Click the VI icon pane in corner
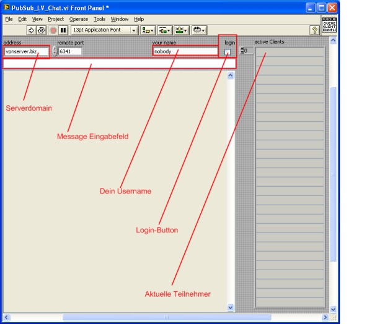 pyautogui.click(x=329, y=25)
